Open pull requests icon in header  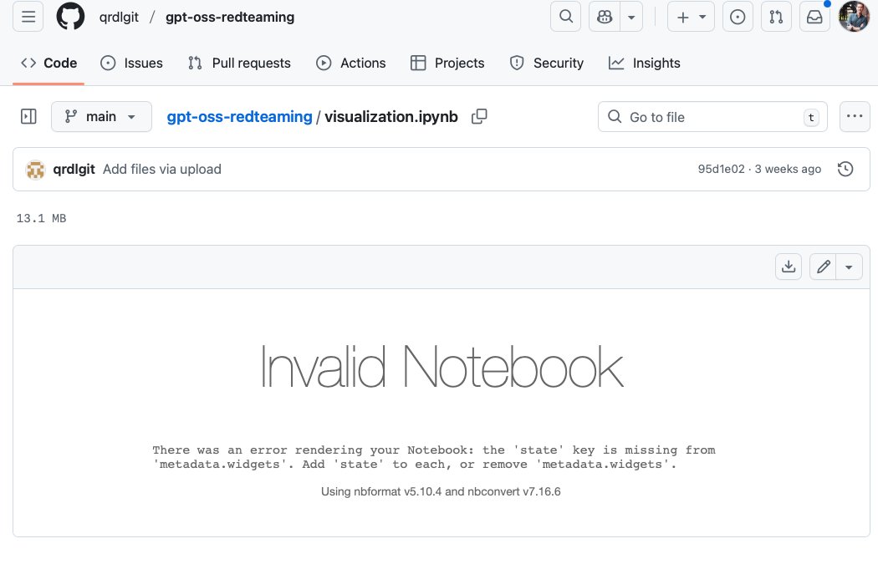coord(776,17)
